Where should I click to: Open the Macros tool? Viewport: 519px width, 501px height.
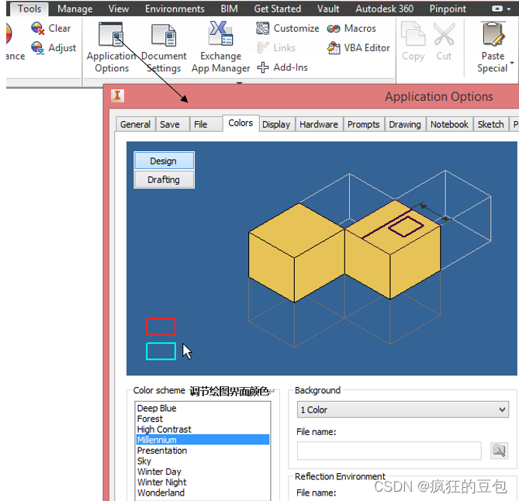point(334,29)
